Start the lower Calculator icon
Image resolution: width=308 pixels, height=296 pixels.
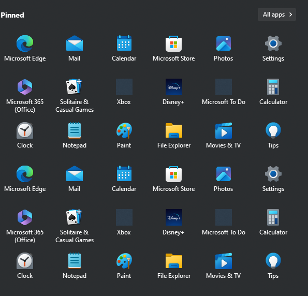(273, 217)
